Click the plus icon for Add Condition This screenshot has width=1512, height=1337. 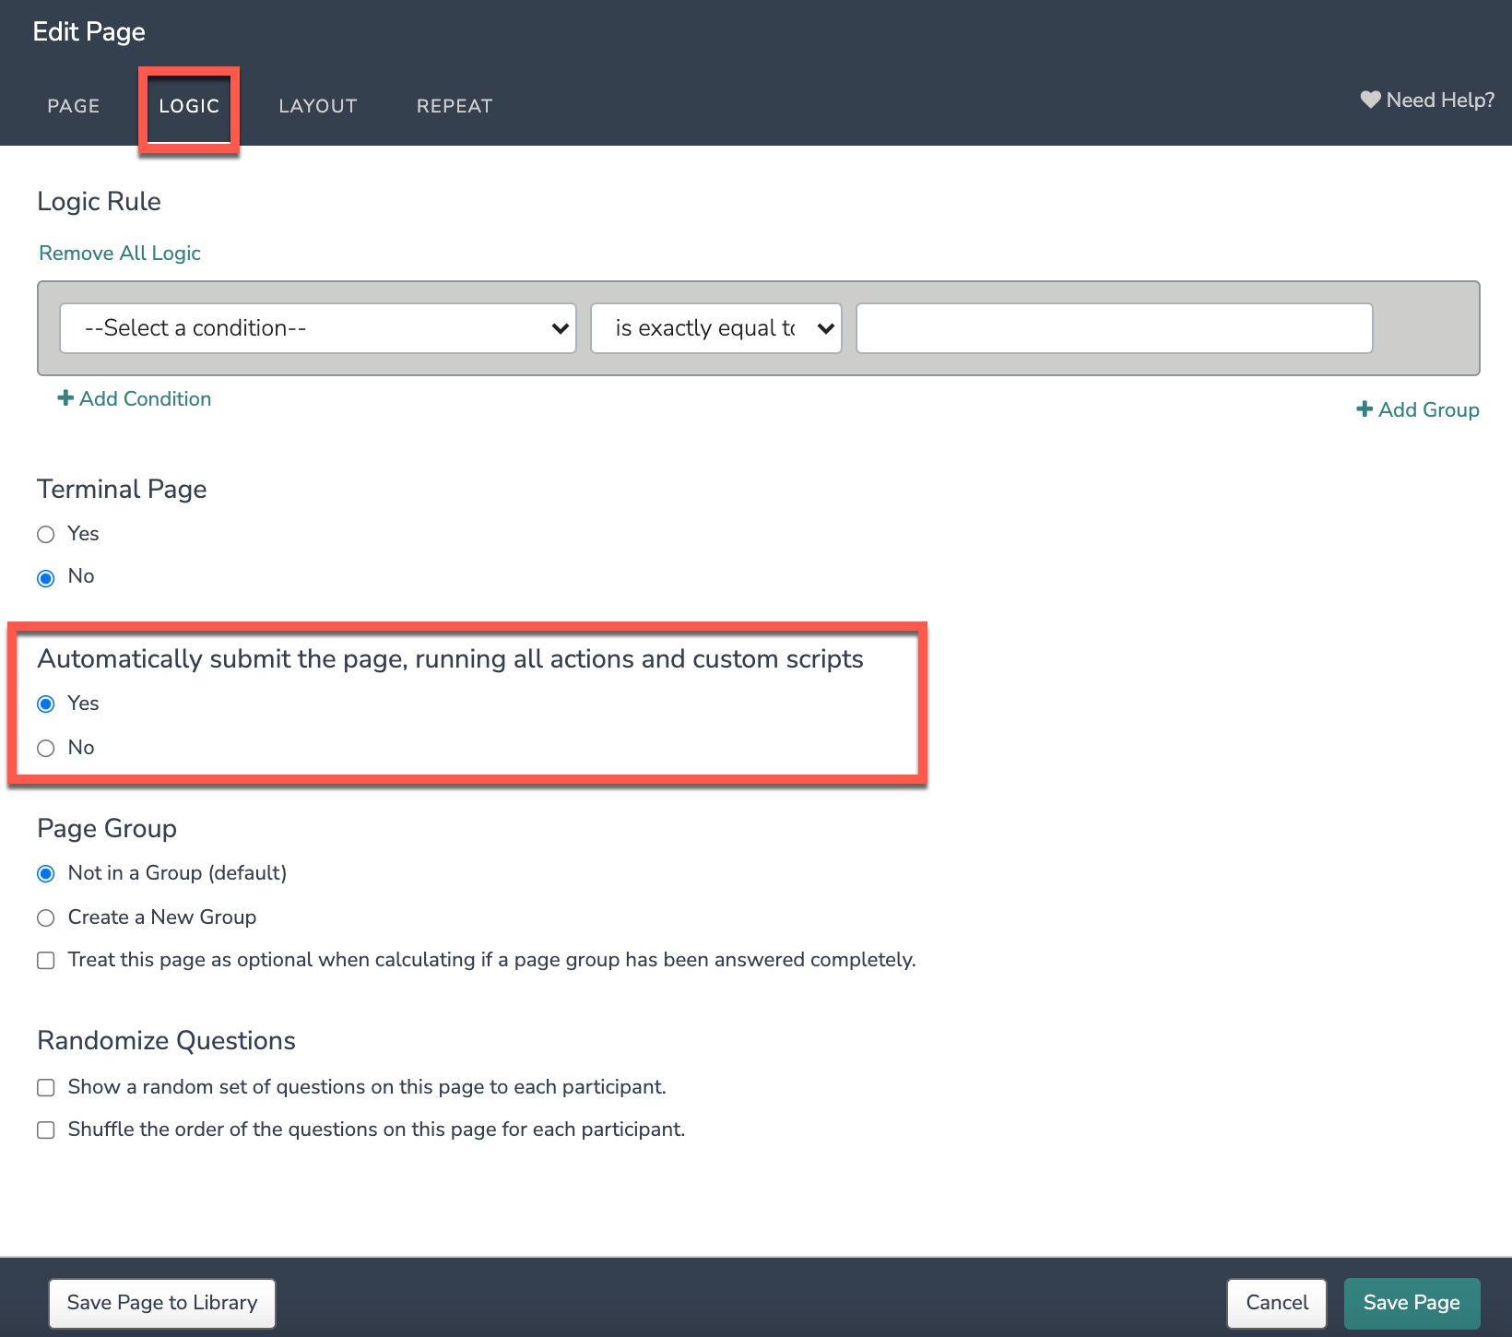click(x=65, y=398)
